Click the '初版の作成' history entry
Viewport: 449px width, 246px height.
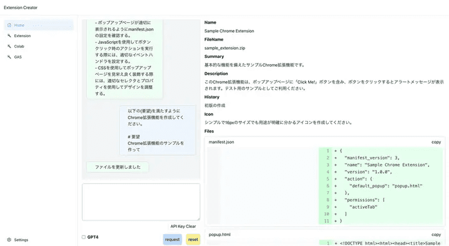point(215,105)
